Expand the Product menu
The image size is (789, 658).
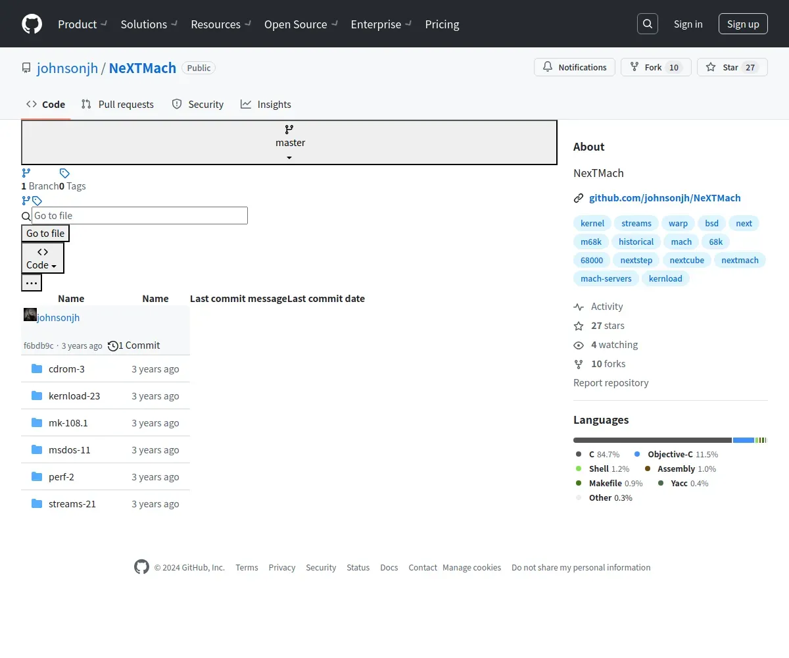click(x=83, y=24)
